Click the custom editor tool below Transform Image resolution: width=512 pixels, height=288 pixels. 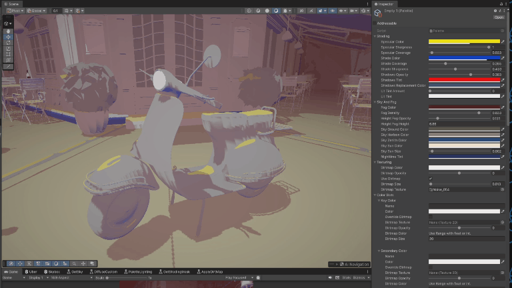pyautogui.click(x=8, y=67)
